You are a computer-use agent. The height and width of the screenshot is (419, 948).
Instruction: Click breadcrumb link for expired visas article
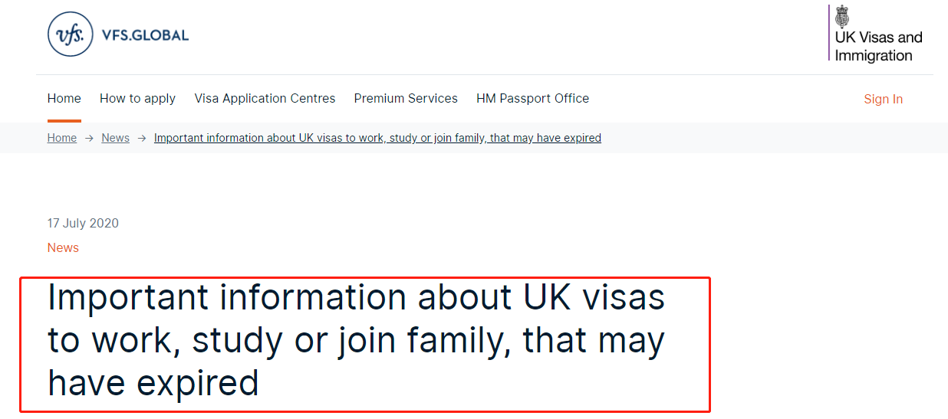point(377,138)
